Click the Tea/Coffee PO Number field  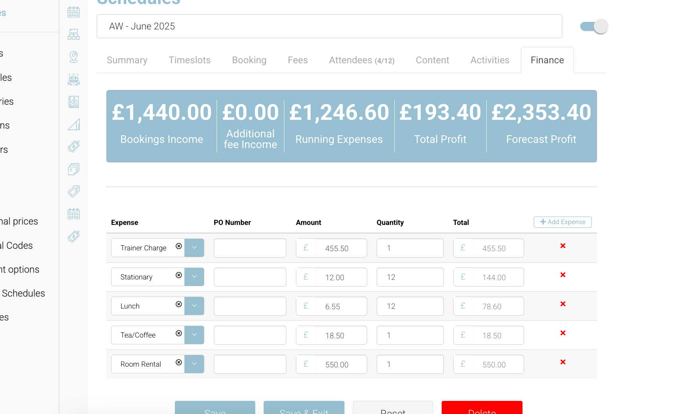point(250,335)
